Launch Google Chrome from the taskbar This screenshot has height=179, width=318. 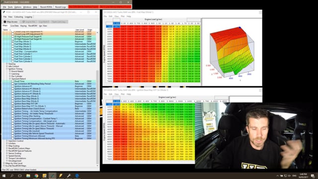[36, 176]
